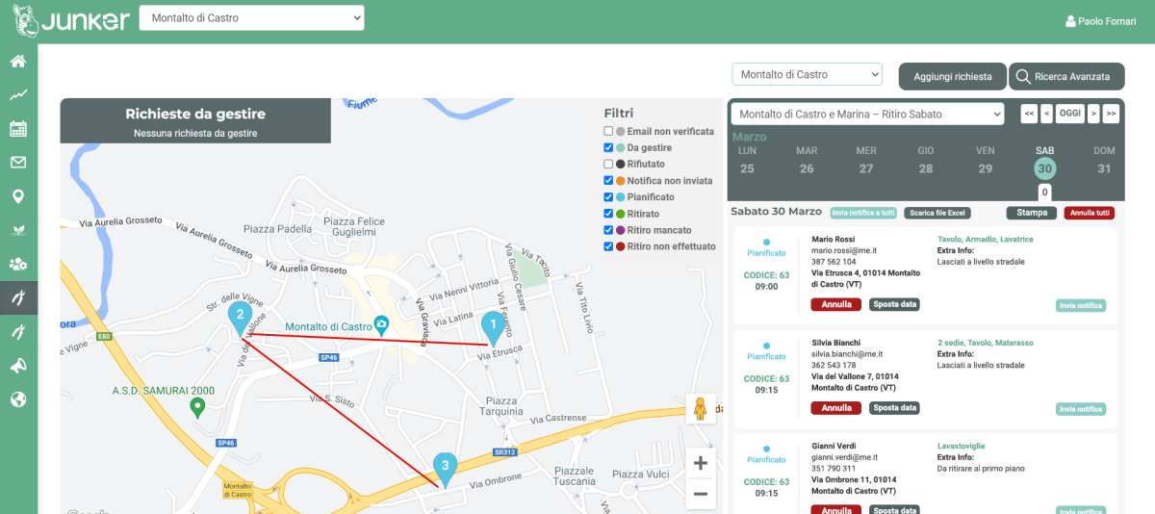Viewport: 1155px width, 514px height.
Task: Open Montalto di Castro dropdown beside Aggiungi richiesta
Action: click(x=807, y=74)
